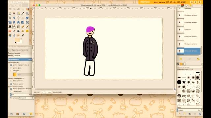The width and height of the screenshot is (211, 118).
Task: Select the highlighted 'Сплошная заливка' history entry
Action: pos(189,51)
